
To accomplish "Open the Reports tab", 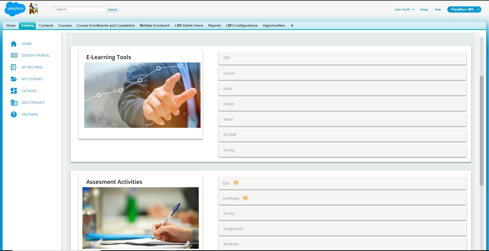I will point(214,25).
